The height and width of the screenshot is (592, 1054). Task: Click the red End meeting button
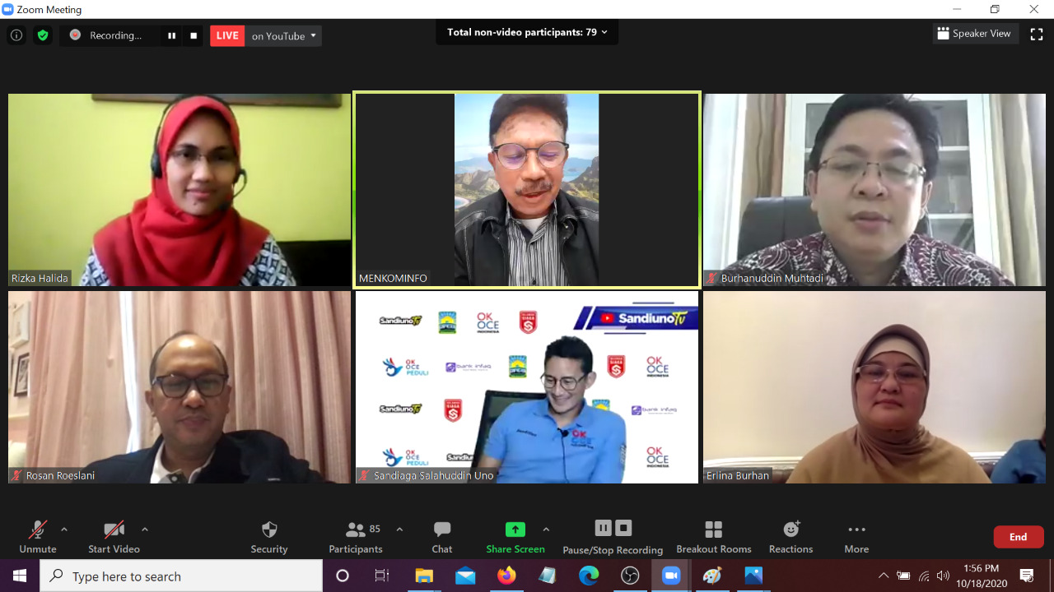pyautogui.click(x=1019, y=537)
